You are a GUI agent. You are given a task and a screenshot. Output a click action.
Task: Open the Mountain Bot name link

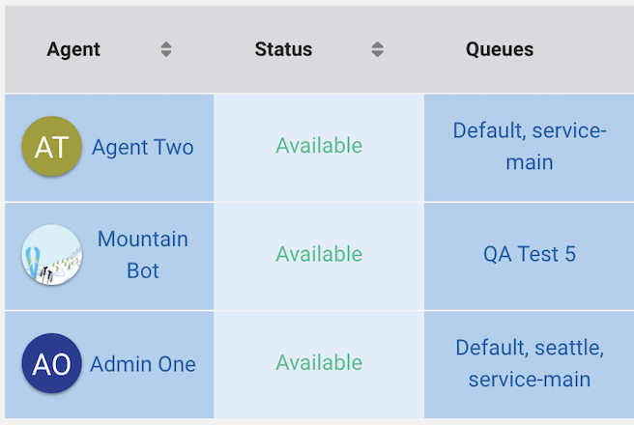[143, 254]
